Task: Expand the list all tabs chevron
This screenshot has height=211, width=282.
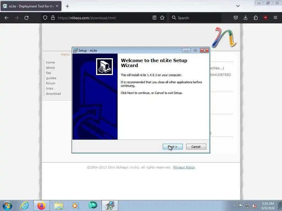Action: coord(238,6)
